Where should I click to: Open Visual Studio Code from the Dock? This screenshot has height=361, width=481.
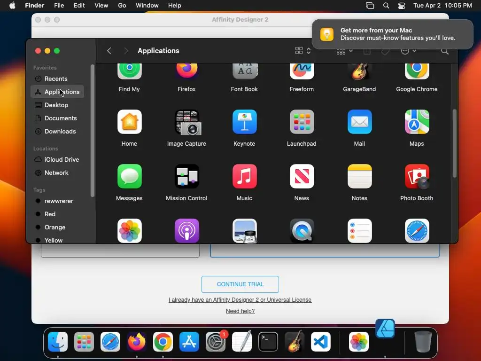tap(321, 342)
